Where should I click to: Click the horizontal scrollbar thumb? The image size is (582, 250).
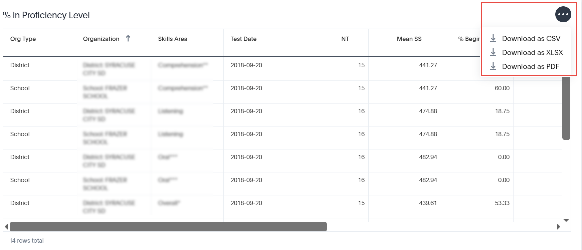168,227
